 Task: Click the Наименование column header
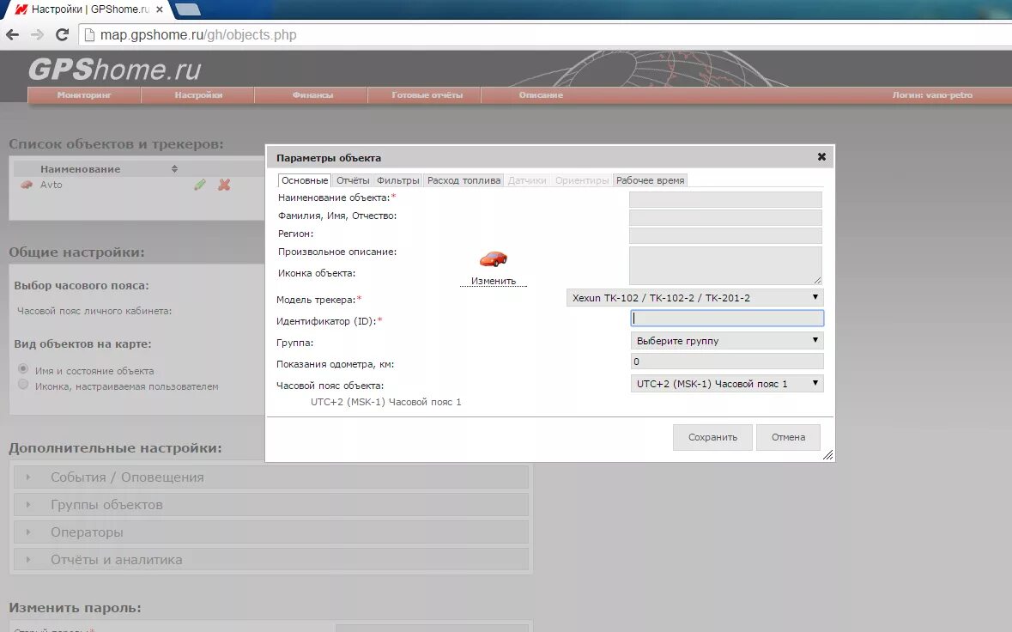pos(80,169)
